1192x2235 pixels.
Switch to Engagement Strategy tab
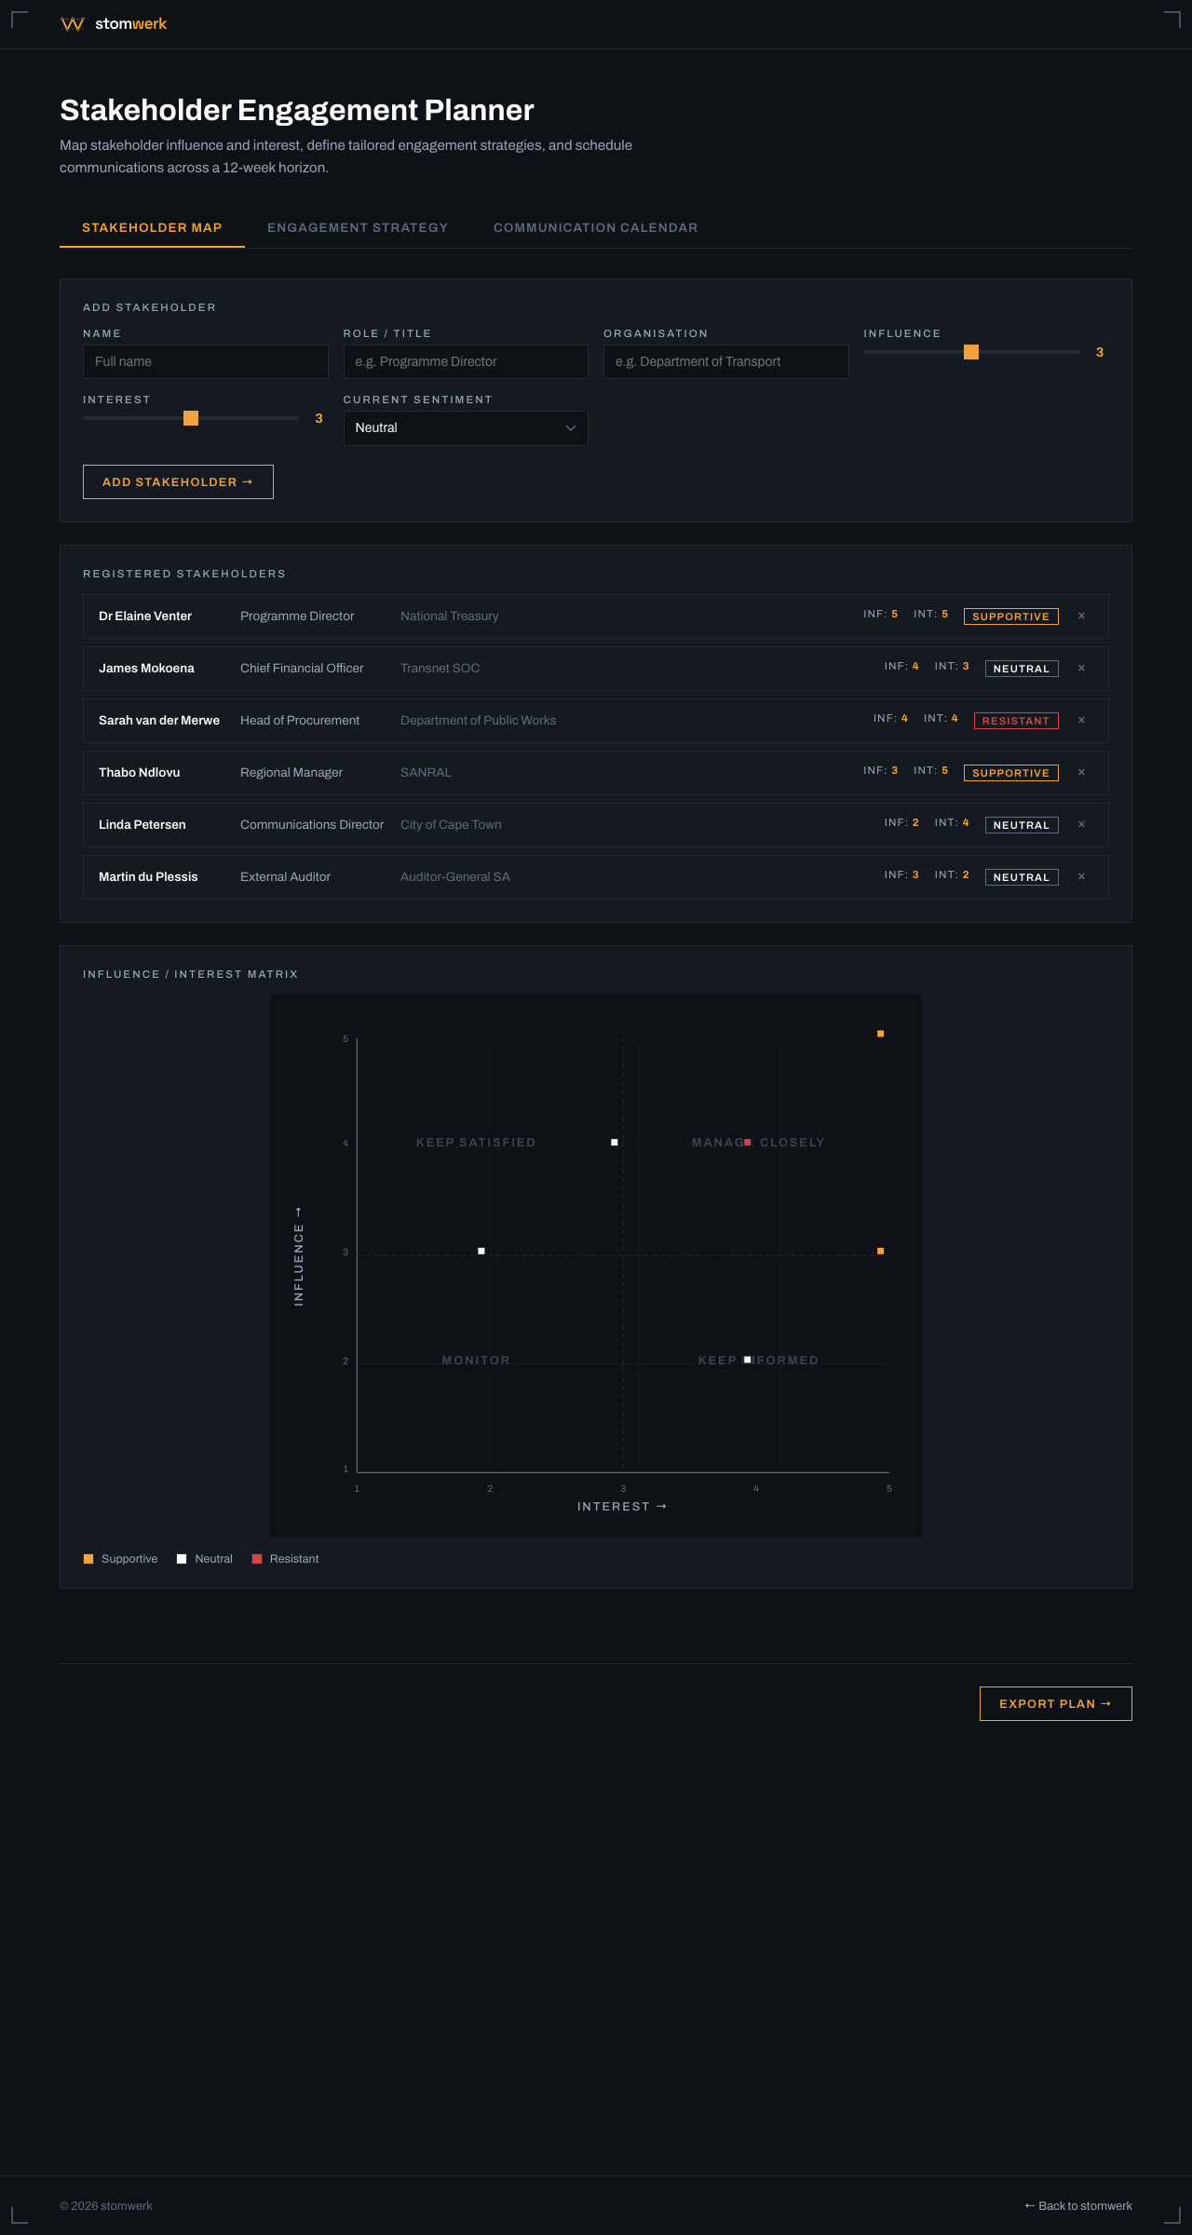point(358,228)
